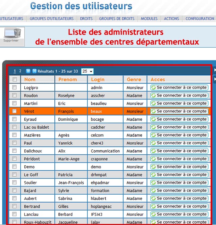216x225 pixels.
Task: Click green icon in Paul row
Action: (154, 143)
